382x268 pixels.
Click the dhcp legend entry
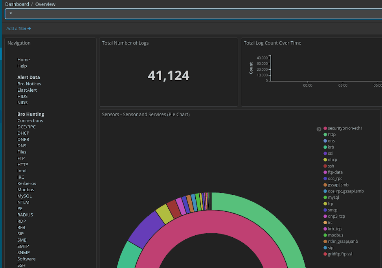pyautogui.click(x=331, y=160)
